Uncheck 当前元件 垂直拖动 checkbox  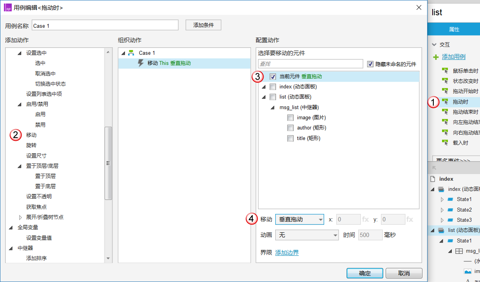pyautogui.click(x=273, y=77)
